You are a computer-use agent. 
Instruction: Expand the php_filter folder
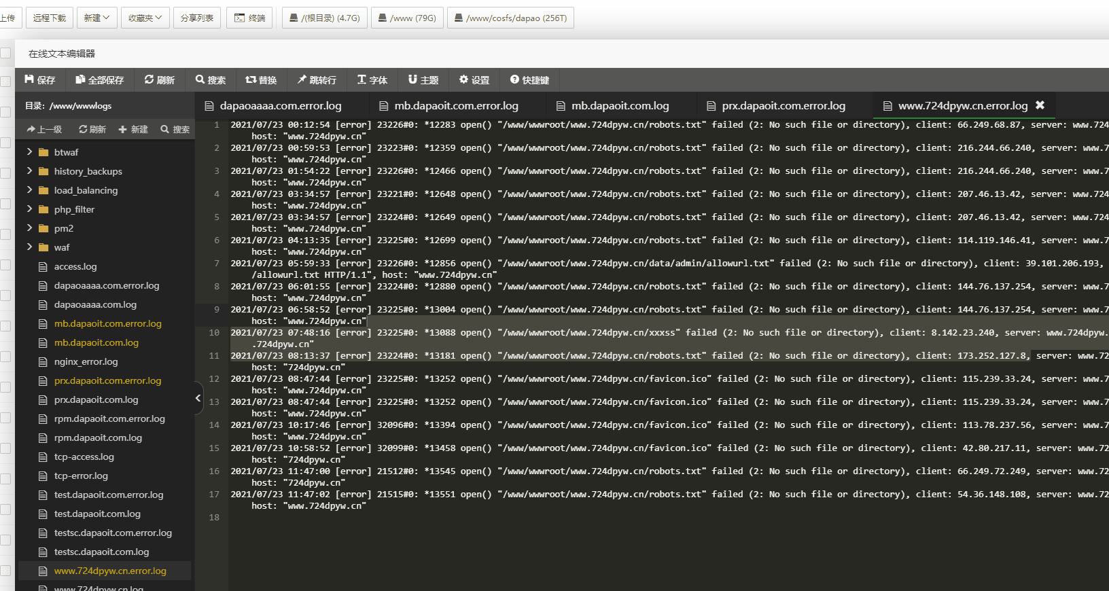coord(29,209)
